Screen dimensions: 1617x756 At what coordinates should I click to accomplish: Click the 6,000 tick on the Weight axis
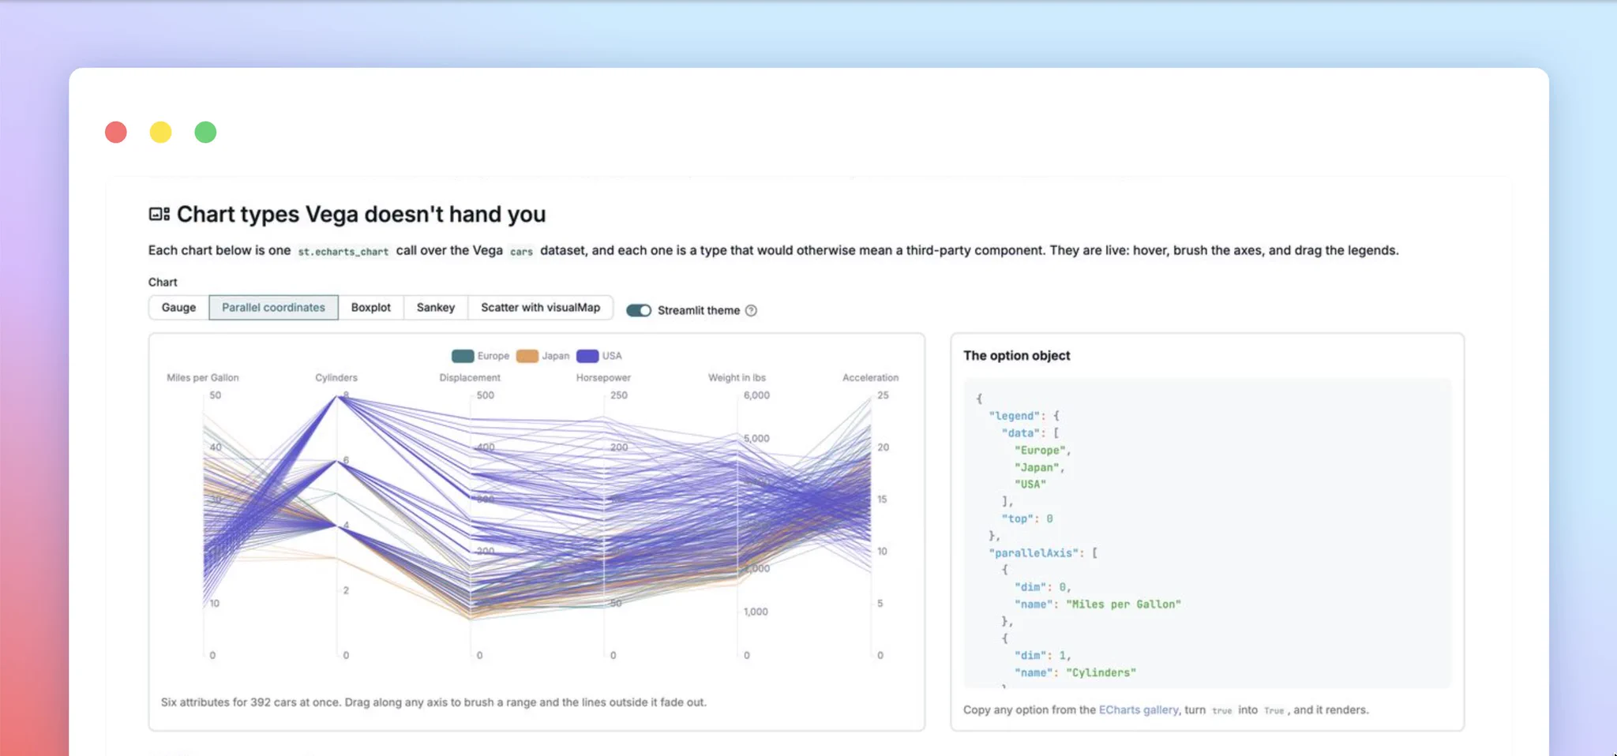(x=756, y=395)
